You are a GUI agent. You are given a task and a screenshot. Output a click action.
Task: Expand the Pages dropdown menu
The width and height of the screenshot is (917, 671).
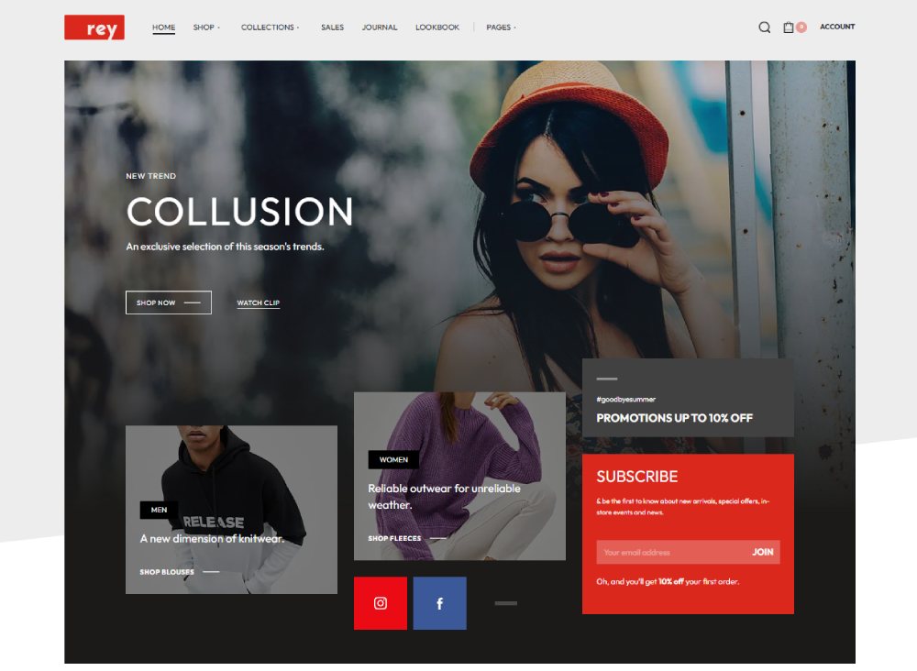point(501,27)
